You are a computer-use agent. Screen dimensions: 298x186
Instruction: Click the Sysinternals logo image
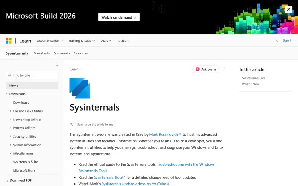pyautogui.click(x=80, y=88)
